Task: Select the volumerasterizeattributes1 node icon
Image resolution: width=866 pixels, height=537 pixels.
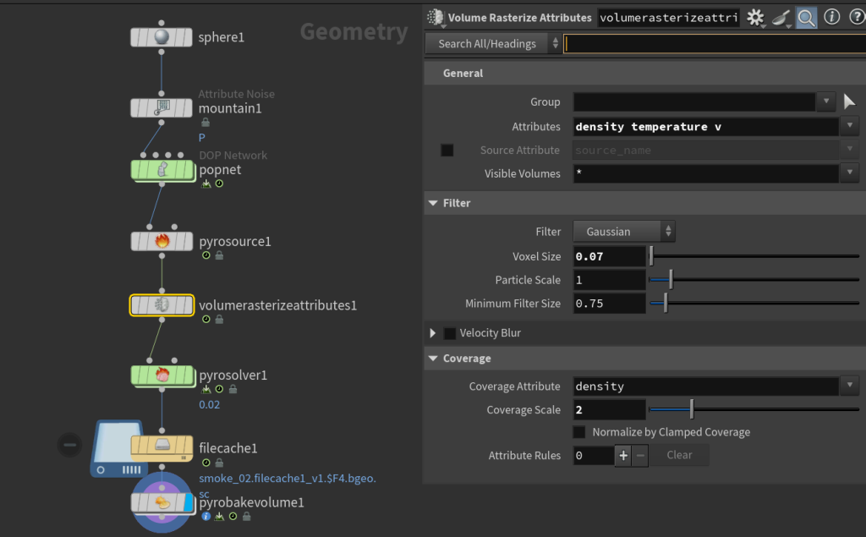Action: (162, 305)
